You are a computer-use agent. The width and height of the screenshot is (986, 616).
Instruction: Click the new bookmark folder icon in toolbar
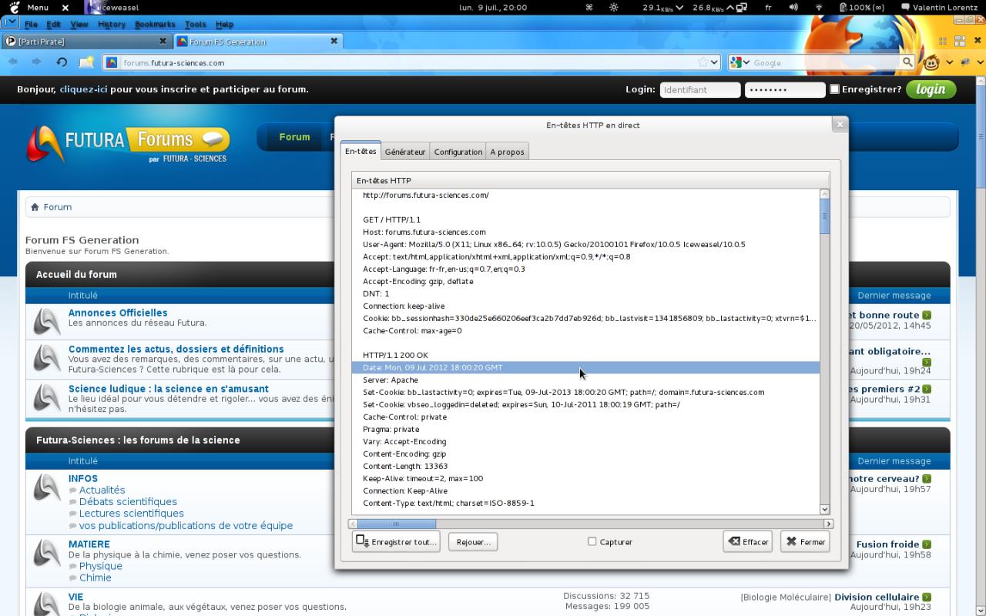click(x=86, y=62)
